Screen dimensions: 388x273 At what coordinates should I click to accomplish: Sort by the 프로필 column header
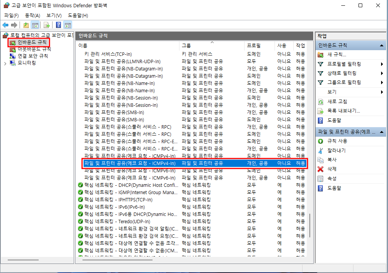pos(259,46)
